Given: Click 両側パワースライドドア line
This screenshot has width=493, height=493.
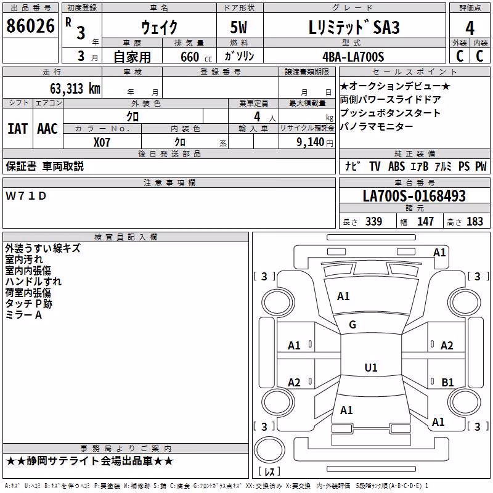Looking at the screenshot, I should pyautogui.click(x=391, y=99).
